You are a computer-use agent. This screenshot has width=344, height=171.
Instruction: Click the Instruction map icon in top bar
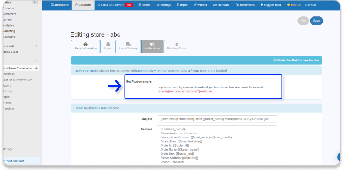[53, 5]
